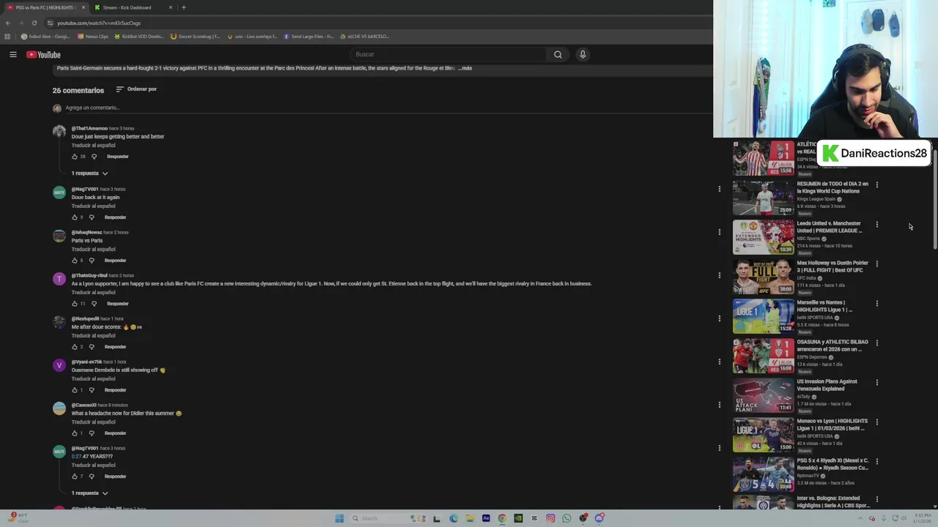Reload the page with the refresh button

34,23
